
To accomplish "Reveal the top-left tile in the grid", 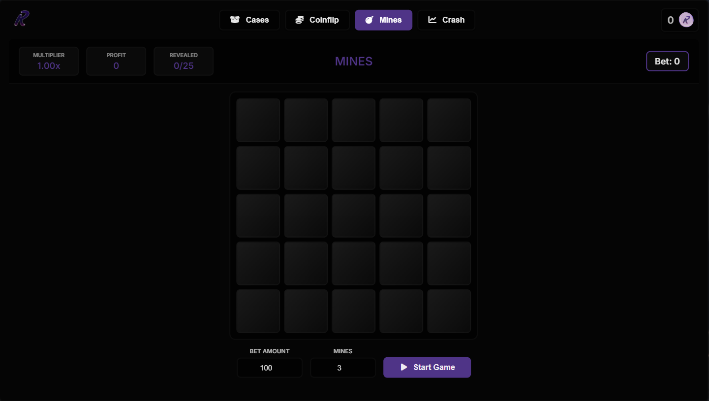I will (x=258, y=120).
